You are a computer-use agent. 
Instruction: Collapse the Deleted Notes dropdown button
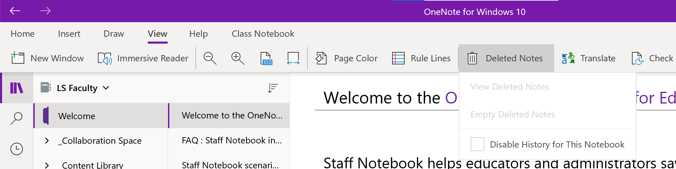[x=506, y=58]
